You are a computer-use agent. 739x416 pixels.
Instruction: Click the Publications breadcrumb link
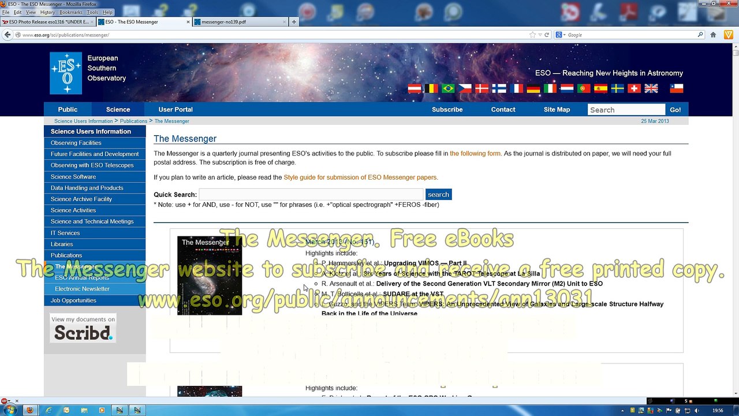click(133, 121)
